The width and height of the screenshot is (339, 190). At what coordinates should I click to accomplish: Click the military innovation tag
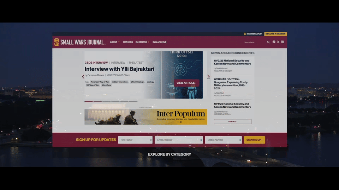tap(120, 82)
